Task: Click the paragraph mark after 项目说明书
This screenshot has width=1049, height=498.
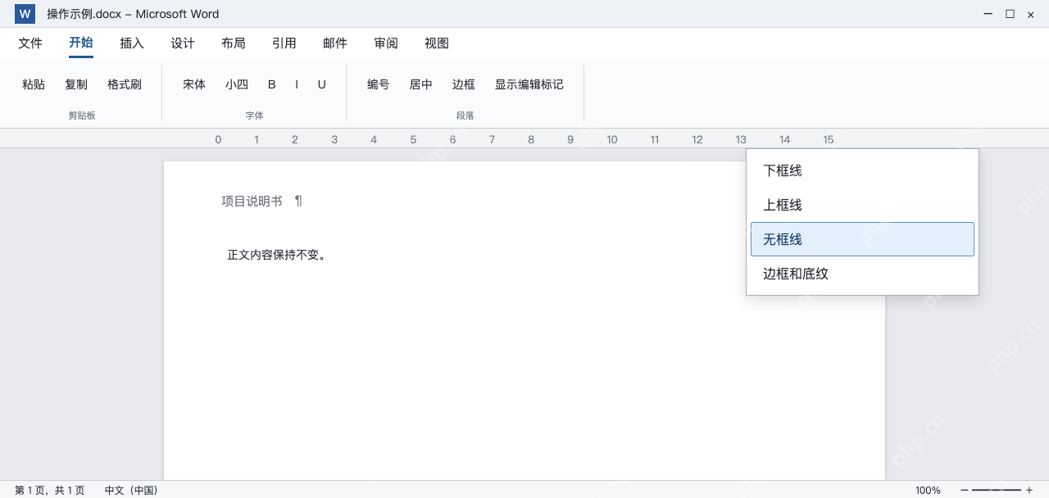Action: [x=298, y=201]
